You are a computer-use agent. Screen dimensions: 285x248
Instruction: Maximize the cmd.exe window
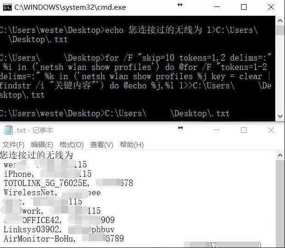pyautogui.click(x=244, y=7)
